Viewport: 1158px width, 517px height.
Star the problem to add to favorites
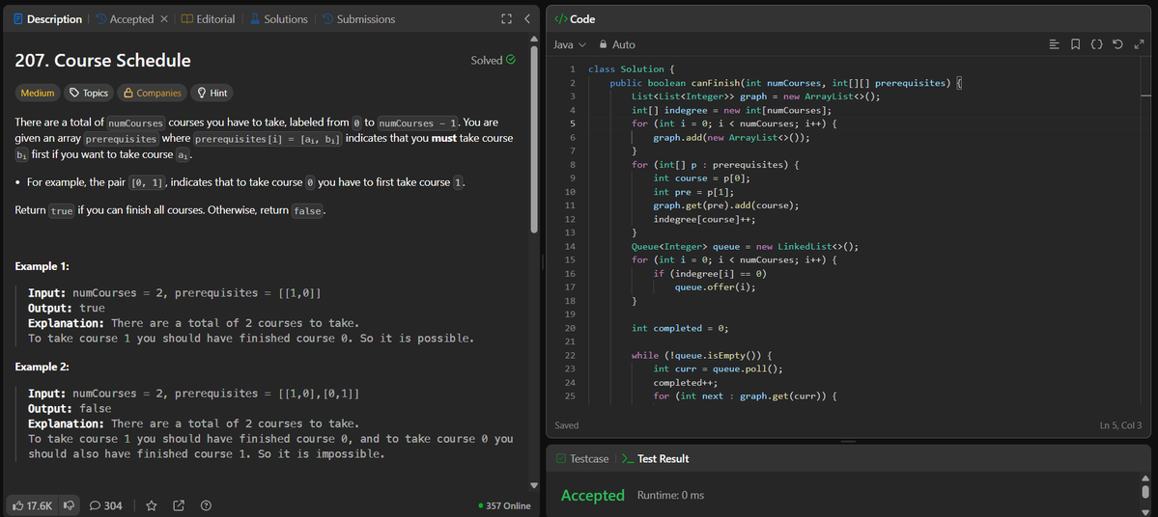pyautogui.click(x=152, y=506)
